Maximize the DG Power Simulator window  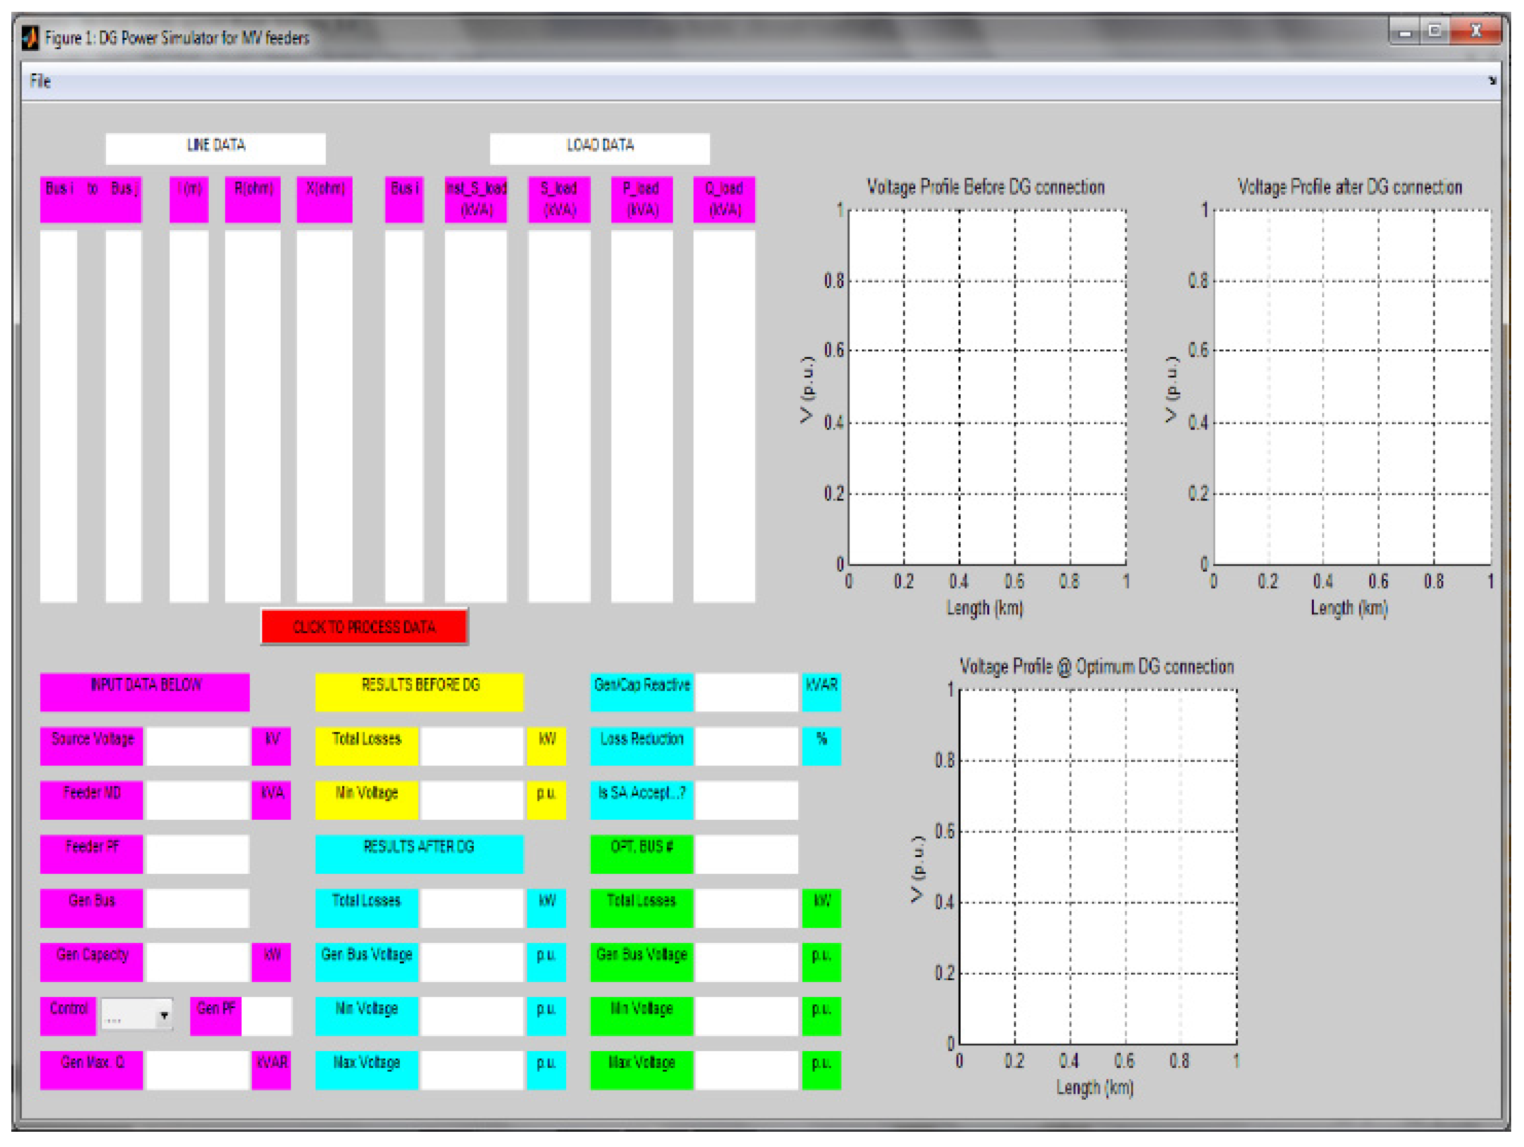click(x=1435, y=31)
